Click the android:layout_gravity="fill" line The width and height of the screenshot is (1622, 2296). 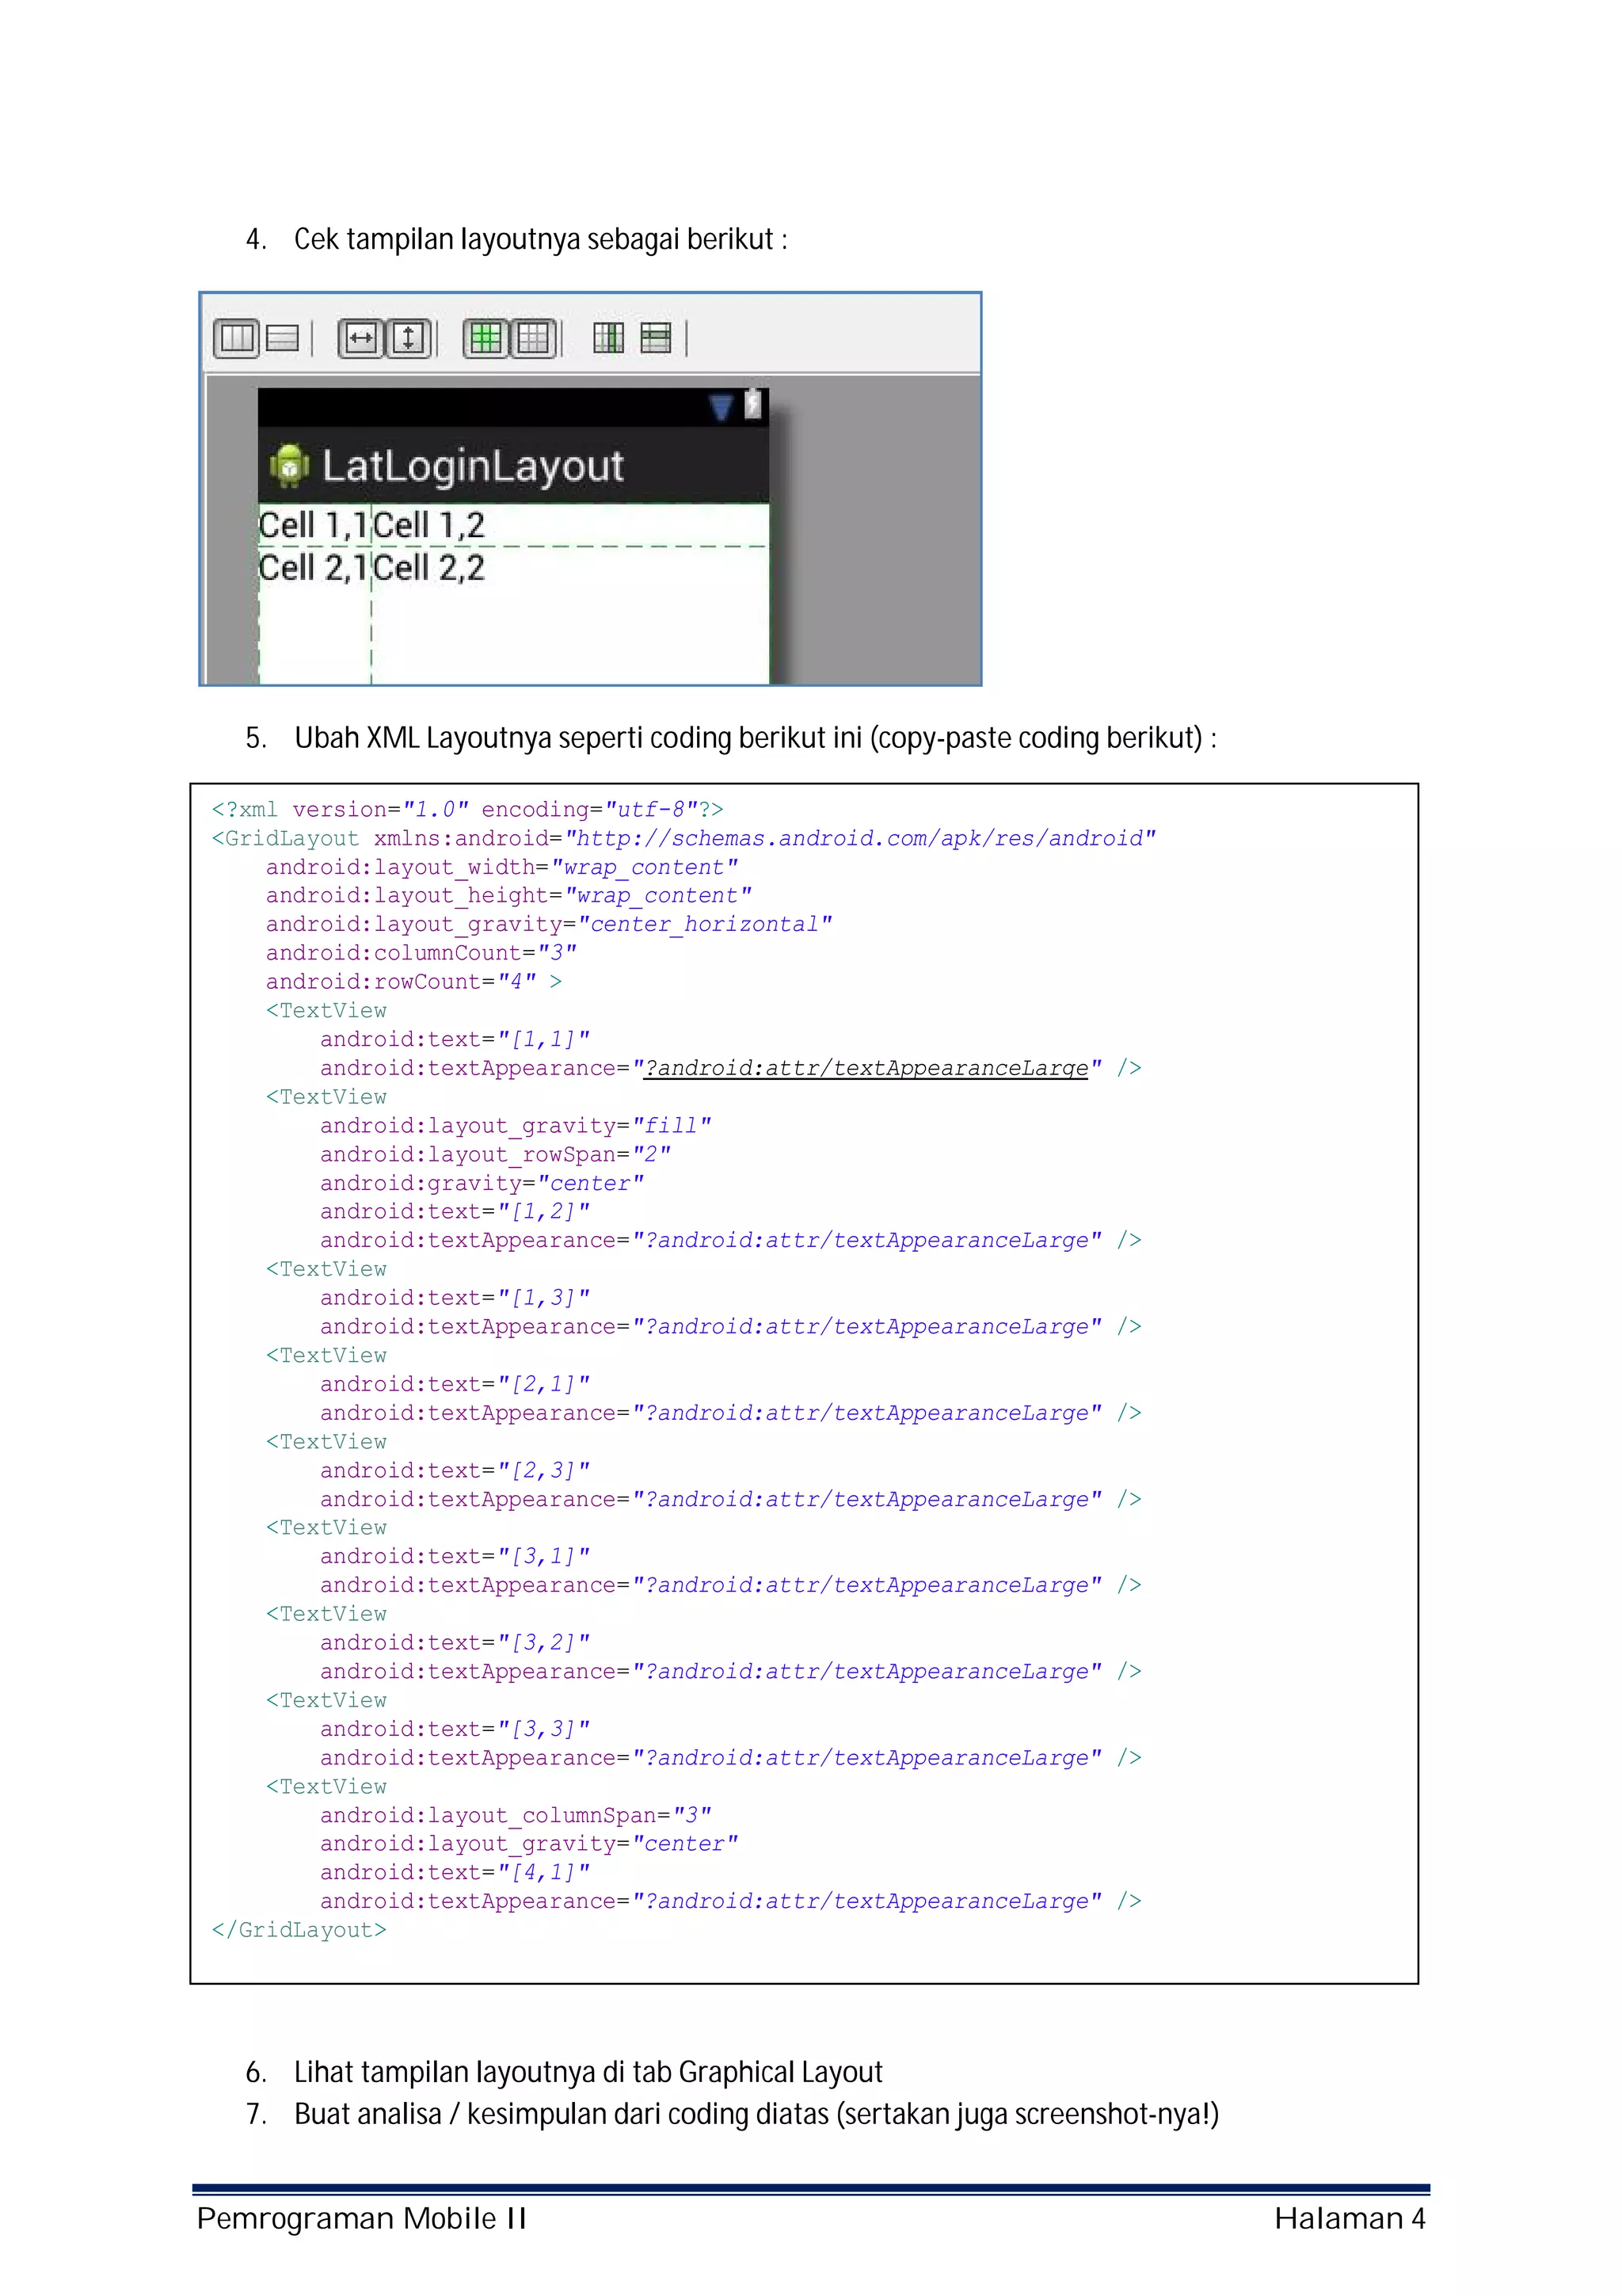point(516,1126)
